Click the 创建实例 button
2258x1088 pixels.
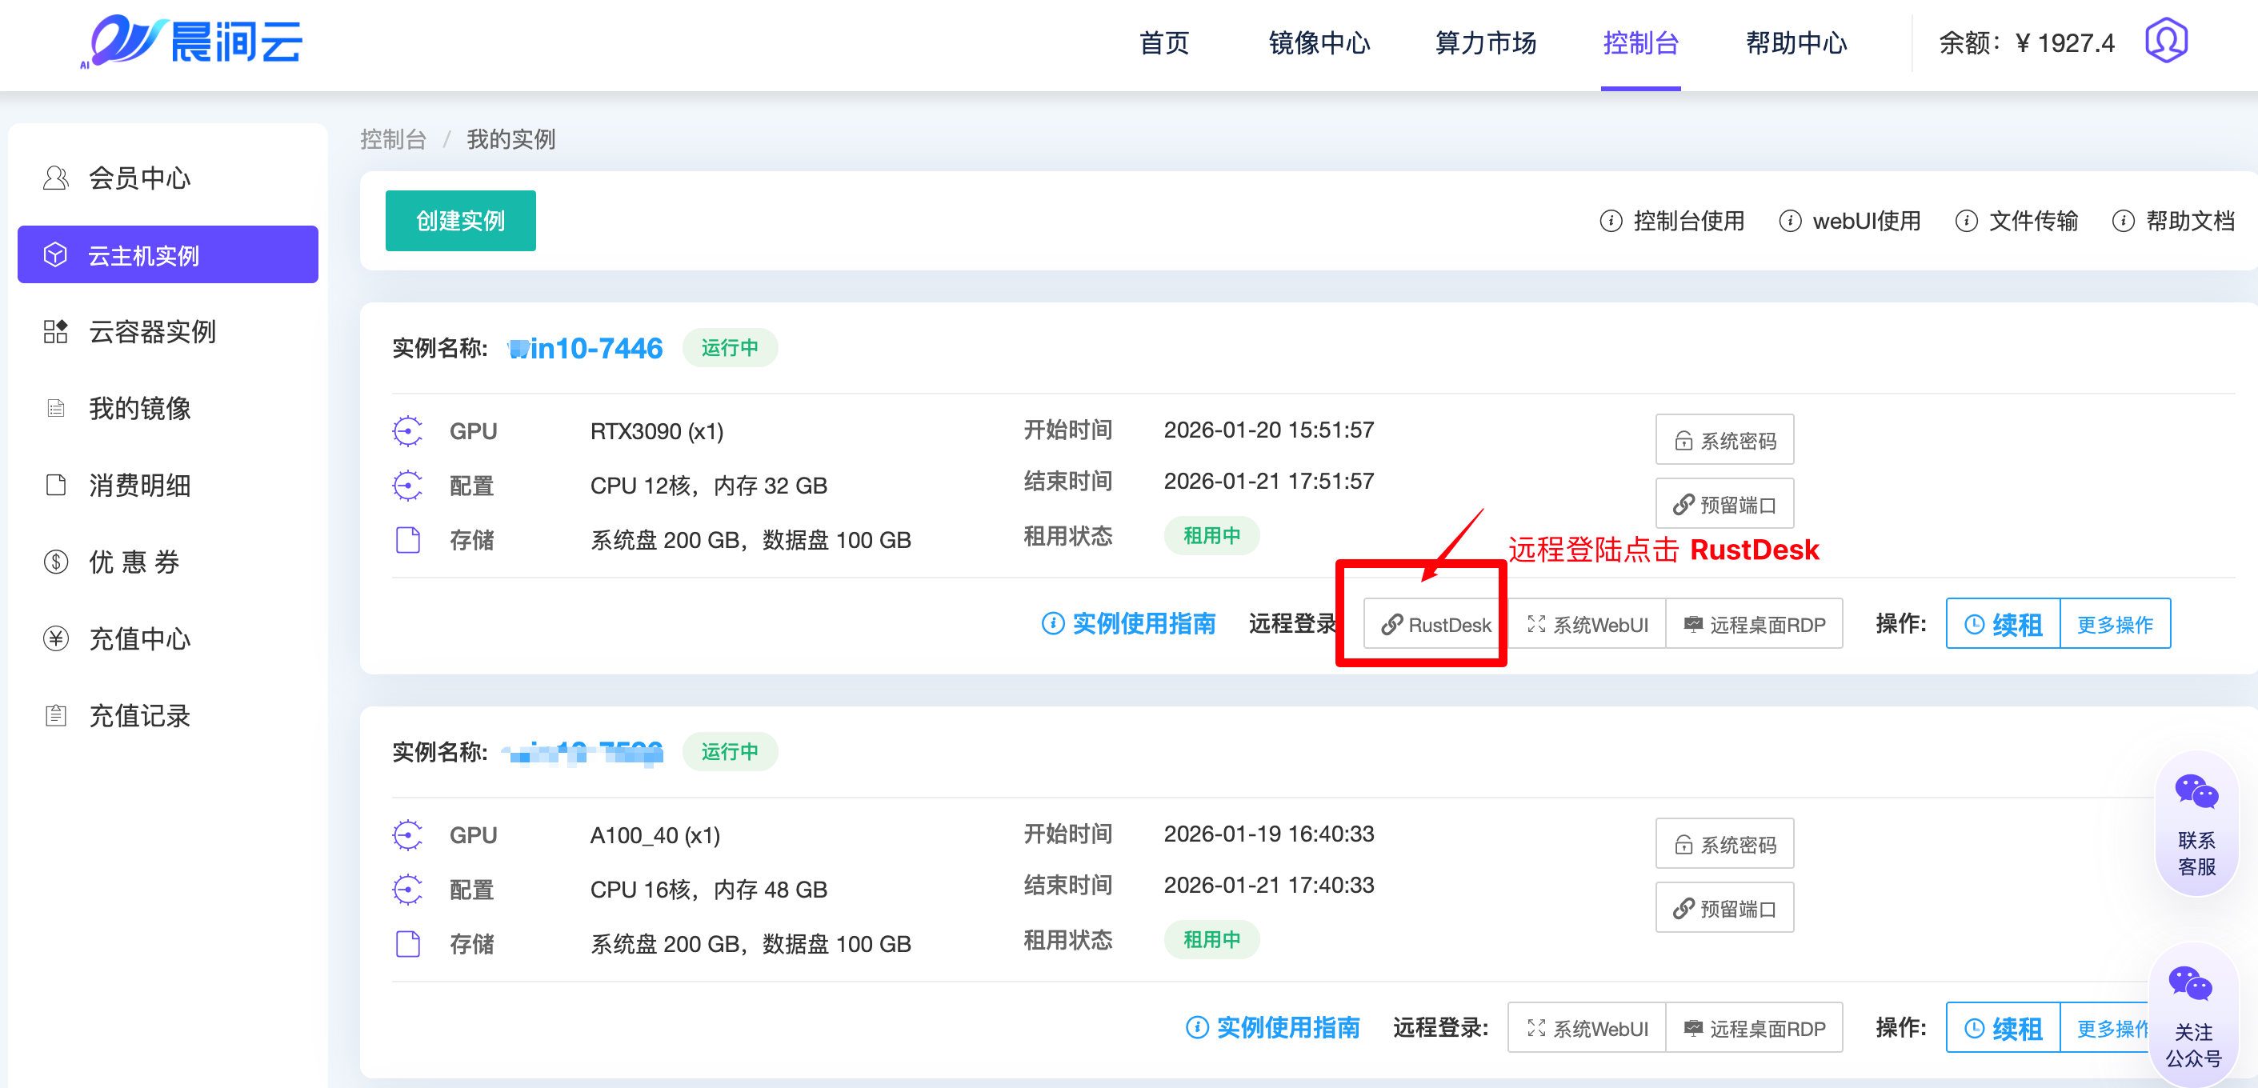click(460, 221)
